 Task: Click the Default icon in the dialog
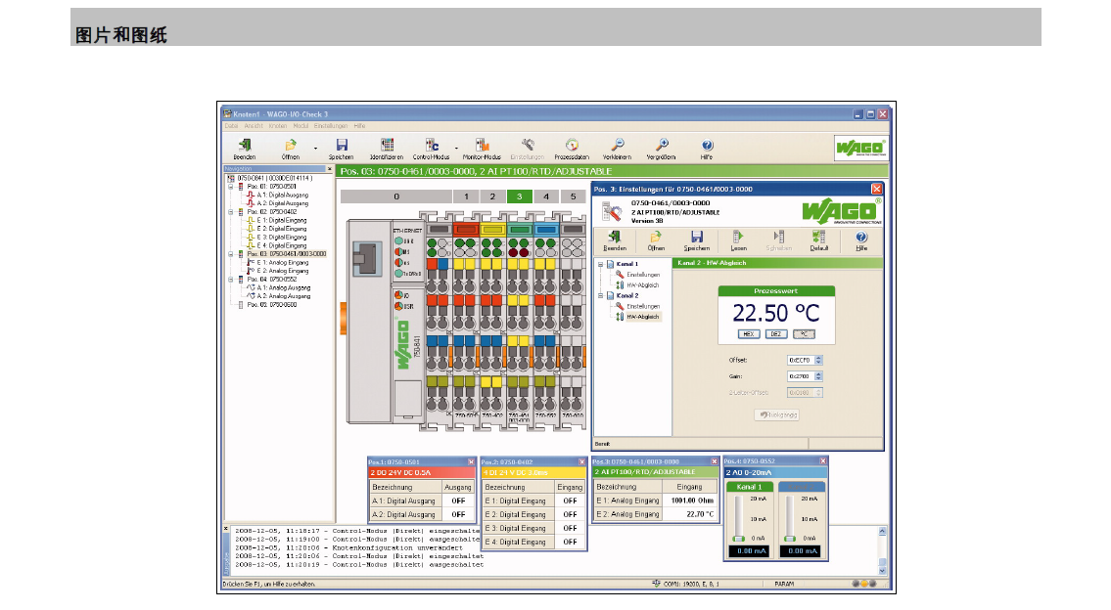(x=819, y=237)
